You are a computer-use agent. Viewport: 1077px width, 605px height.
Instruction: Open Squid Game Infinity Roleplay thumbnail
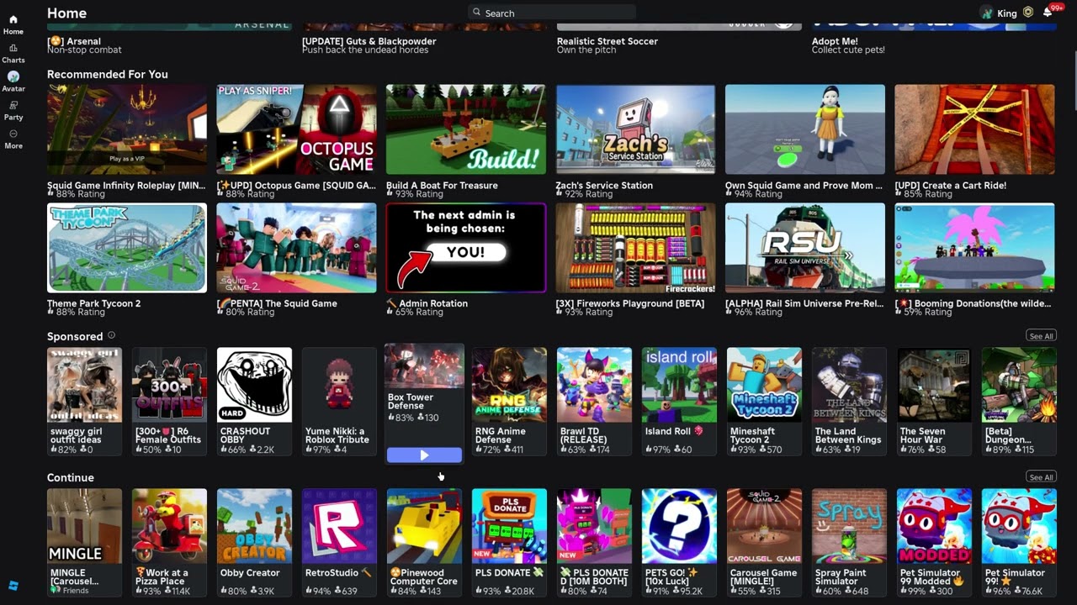(127, 129)
